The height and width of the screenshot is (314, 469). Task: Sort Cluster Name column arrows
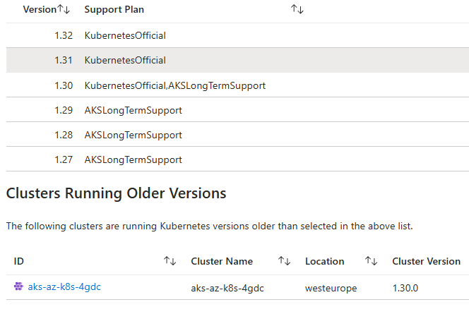284,261
